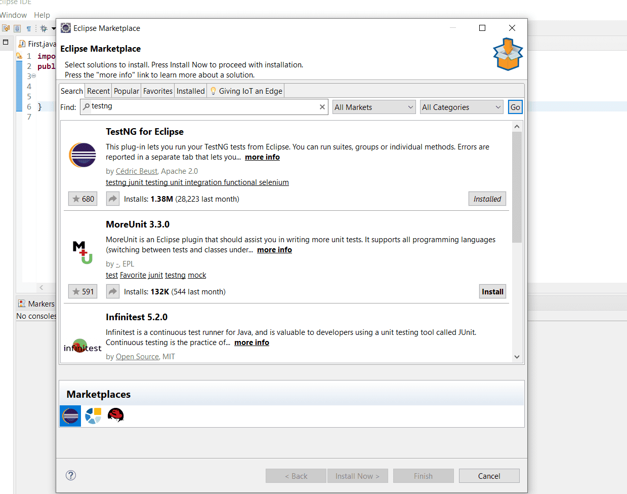Click the TestNG for Eclipse title
The width and height of the screenshot is (627, 494).
[145, 131]
